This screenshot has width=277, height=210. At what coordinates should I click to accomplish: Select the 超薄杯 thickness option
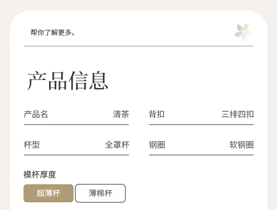pos(48,193)
